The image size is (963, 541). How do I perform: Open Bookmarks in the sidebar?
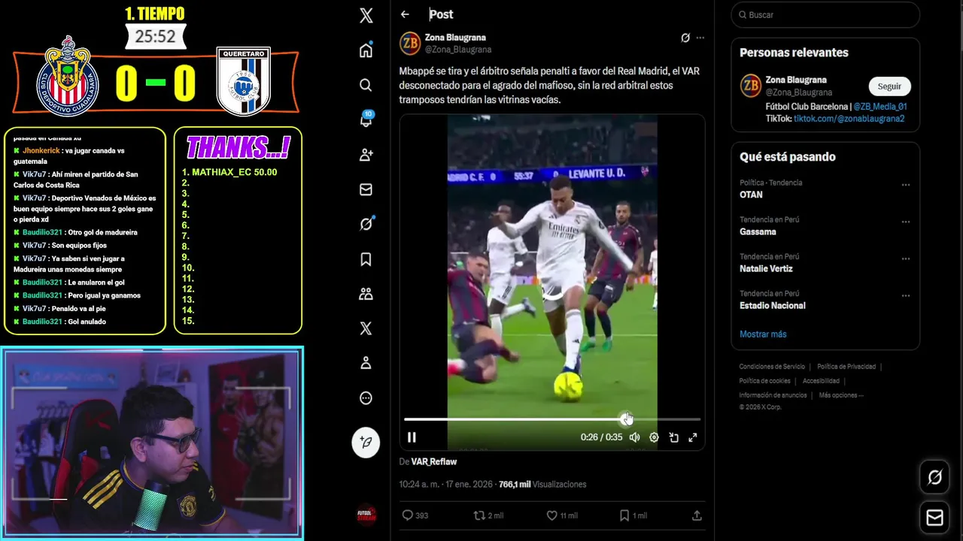tap(366, 259)
